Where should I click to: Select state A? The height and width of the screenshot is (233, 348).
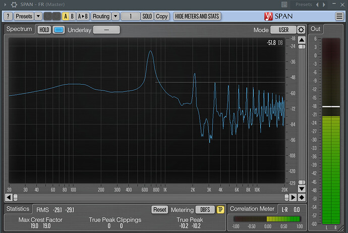(66, 16)
